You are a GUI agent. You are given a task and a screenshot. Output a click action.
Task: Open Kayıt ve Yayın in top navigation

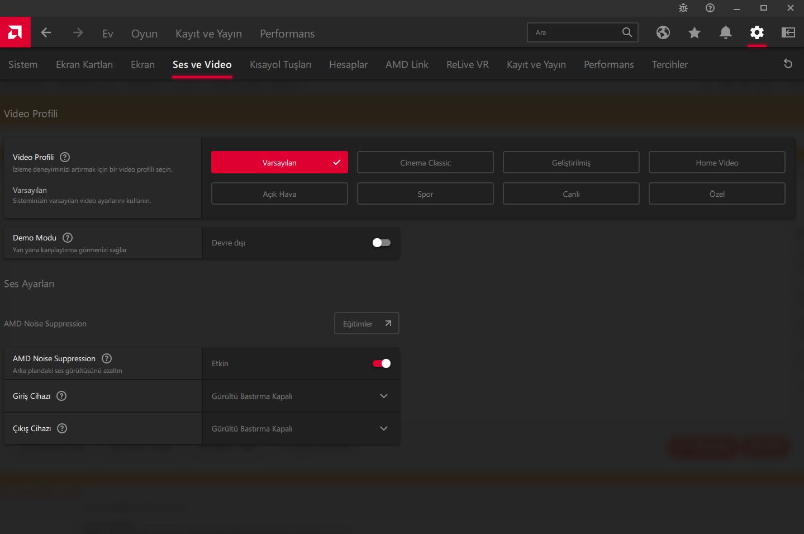(208, 34)
